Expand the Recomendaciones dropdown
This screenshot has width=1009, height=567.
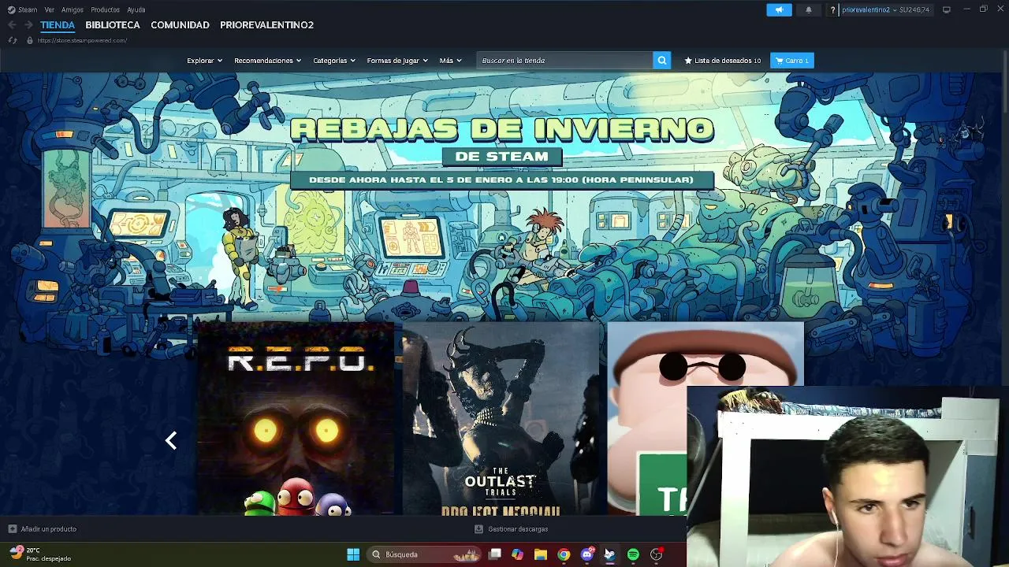(267, 61)
